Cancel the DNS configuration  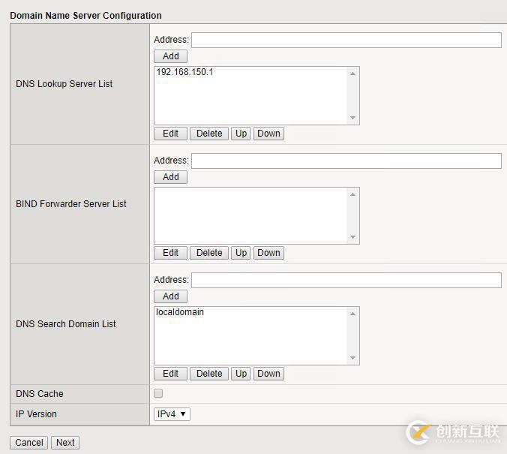[x=29, y=442]
